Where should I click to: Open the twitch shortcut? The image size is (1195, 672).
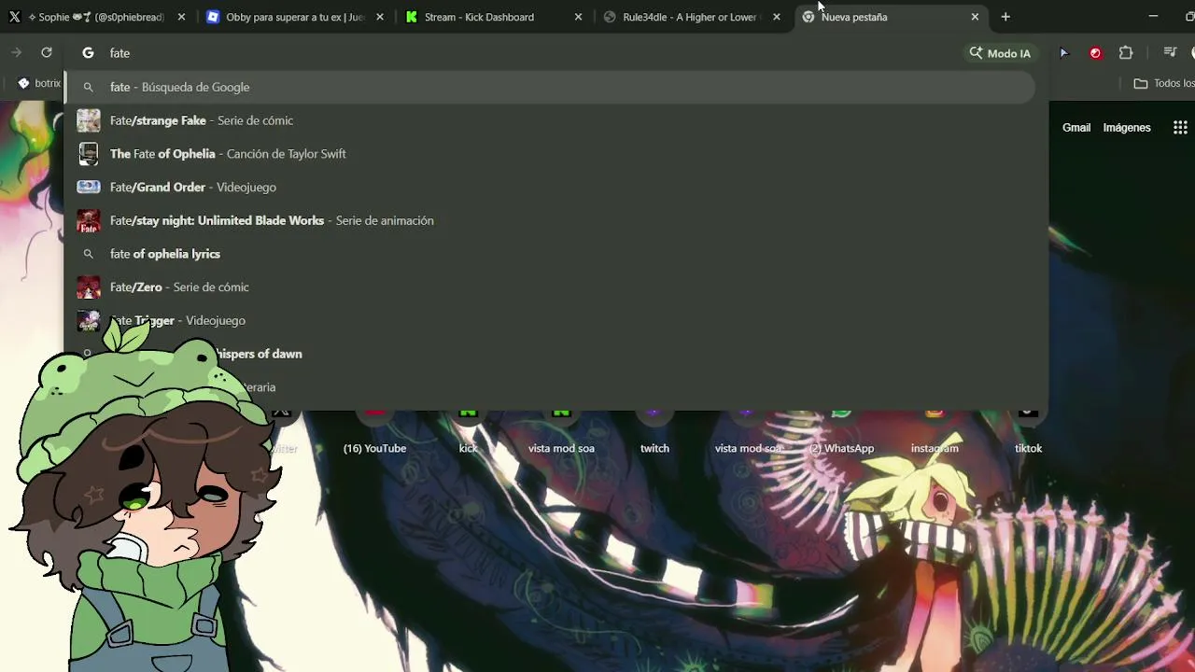point(654,431)
